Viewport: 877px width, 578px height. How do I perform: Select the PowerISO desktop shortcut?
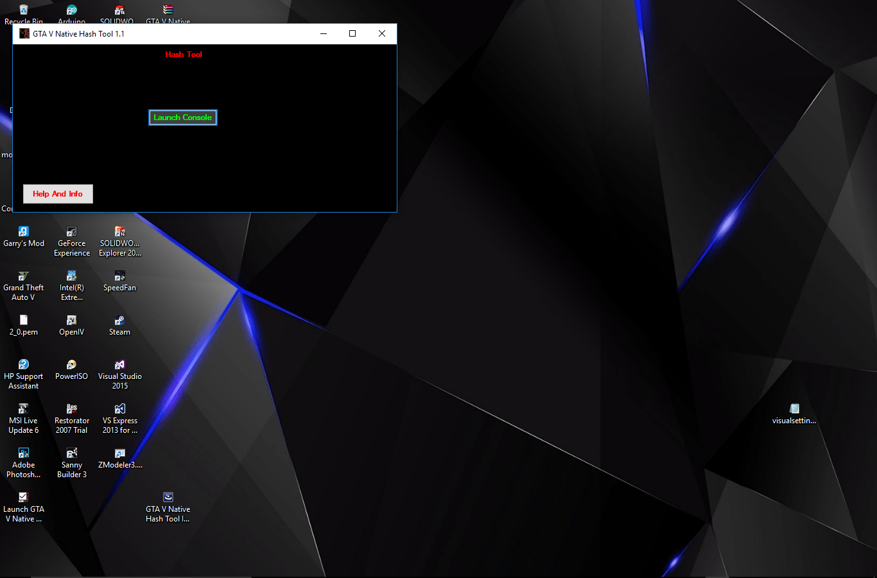coord(72,370)
